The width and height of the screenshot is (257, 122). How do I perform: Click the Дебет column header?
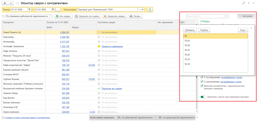click(x=58, y=27)
